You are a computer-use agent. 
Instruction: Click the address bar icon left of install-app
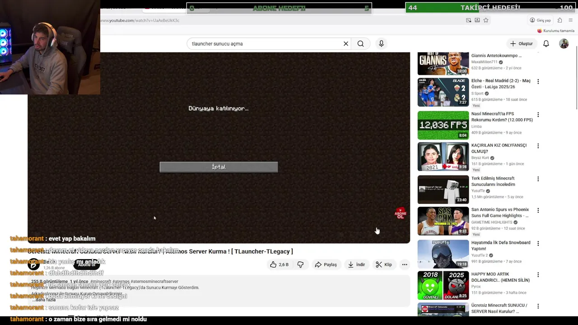click(469, 20)
